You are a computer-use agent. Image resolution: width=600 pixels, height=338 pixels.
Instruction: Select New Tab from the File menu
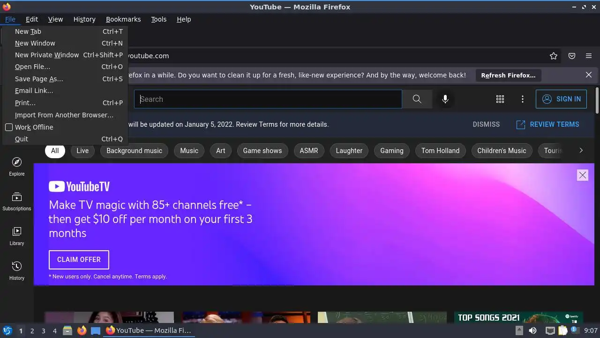(65, 31)
